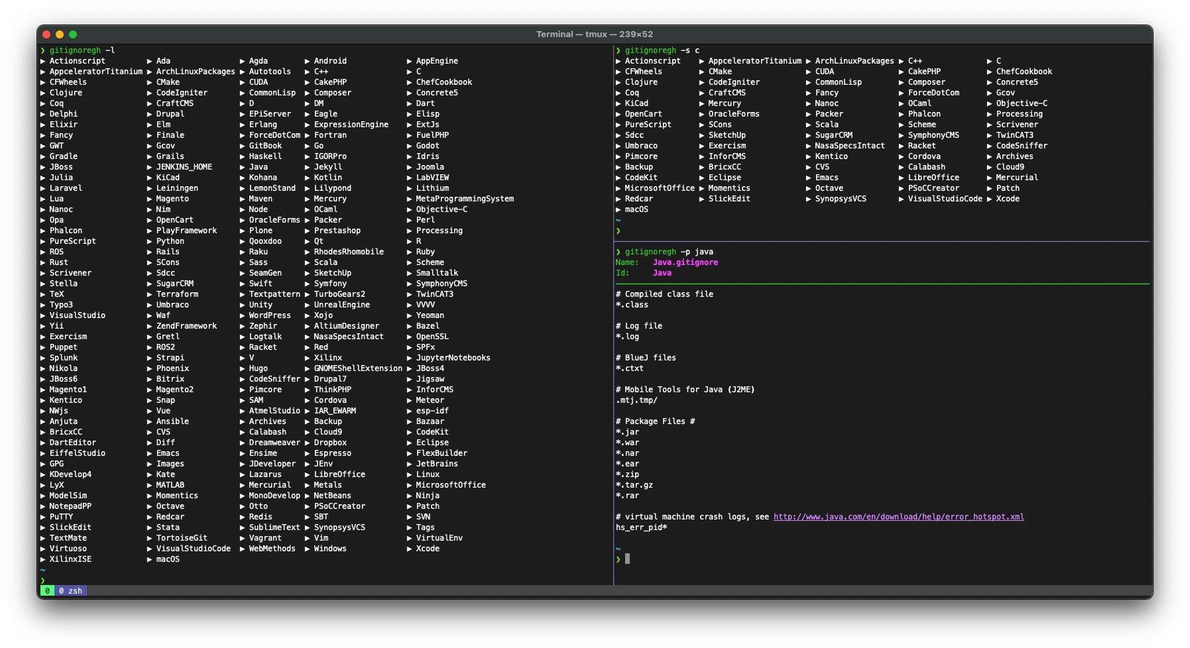Select the 'Java.gitignore' name value

point(685,262)
